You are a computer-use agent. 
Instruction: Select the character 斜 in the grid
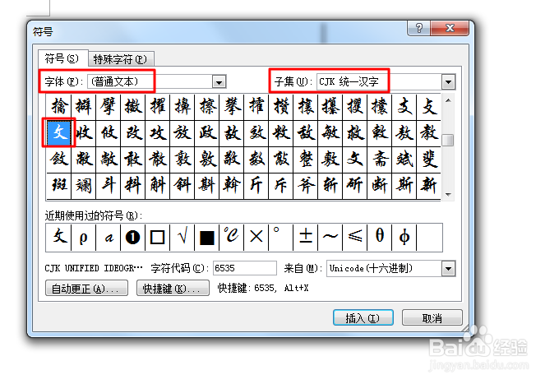point(182,186)
